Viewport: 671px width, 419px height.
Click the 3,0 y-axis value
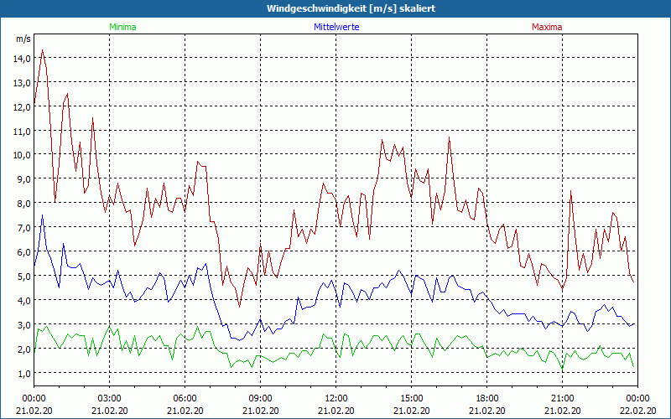click(23, 325)
